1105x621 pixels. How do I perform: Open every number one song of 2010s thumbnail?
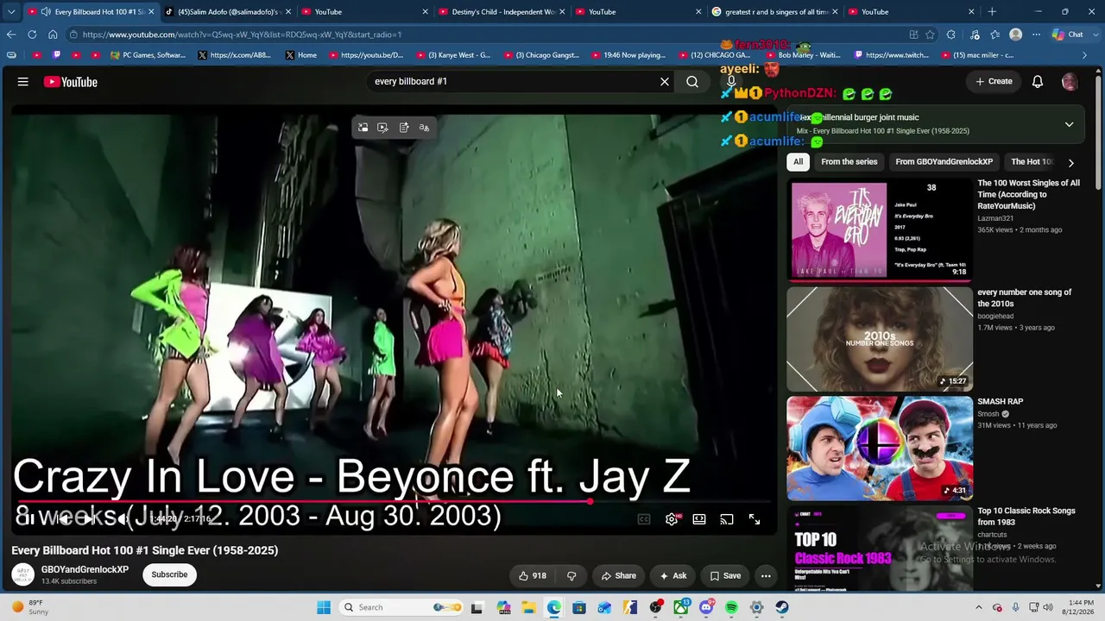click(x=880, y=339)
